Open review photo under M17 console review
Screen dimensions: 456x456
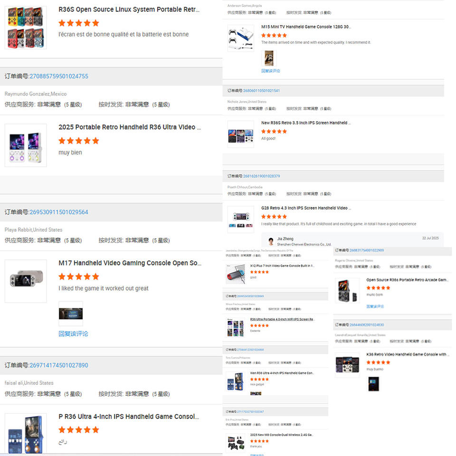coord(71,313)
